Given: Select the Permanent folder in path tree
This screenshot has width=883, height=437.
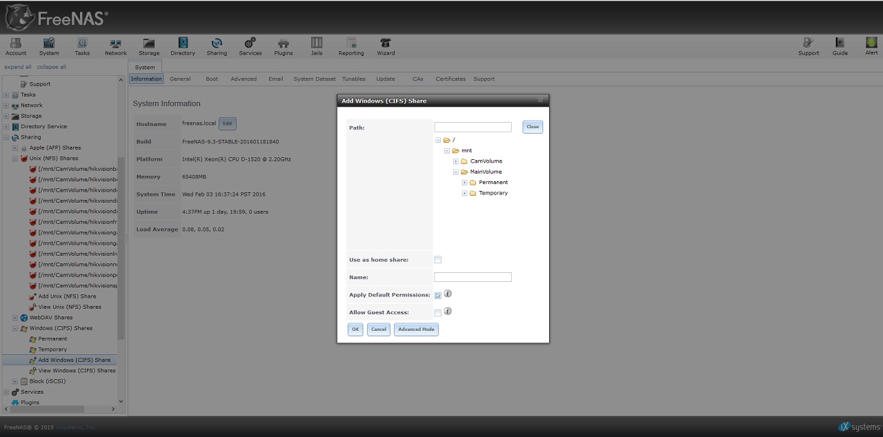Looking at the screenshot, I should [x=493, y=183].
